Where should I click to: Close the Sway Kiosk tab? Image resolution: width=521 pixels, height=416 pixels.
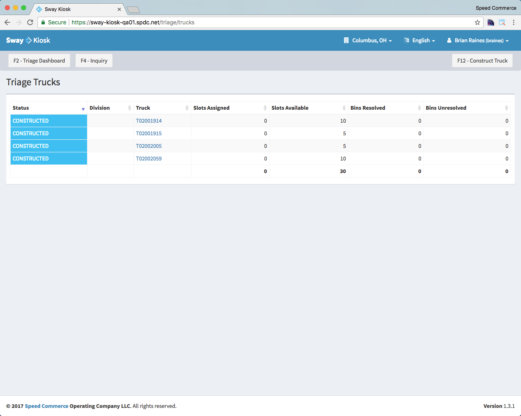(x=119, y=9)
